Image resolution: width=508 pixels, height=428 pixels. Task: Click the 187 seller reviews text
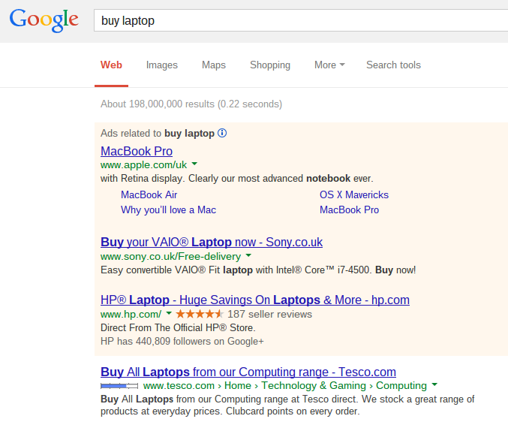pos(269,314)
